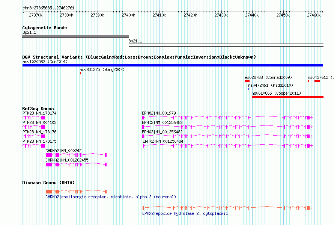Click the Disease Genes (OMIM) track title

point(48,183)
